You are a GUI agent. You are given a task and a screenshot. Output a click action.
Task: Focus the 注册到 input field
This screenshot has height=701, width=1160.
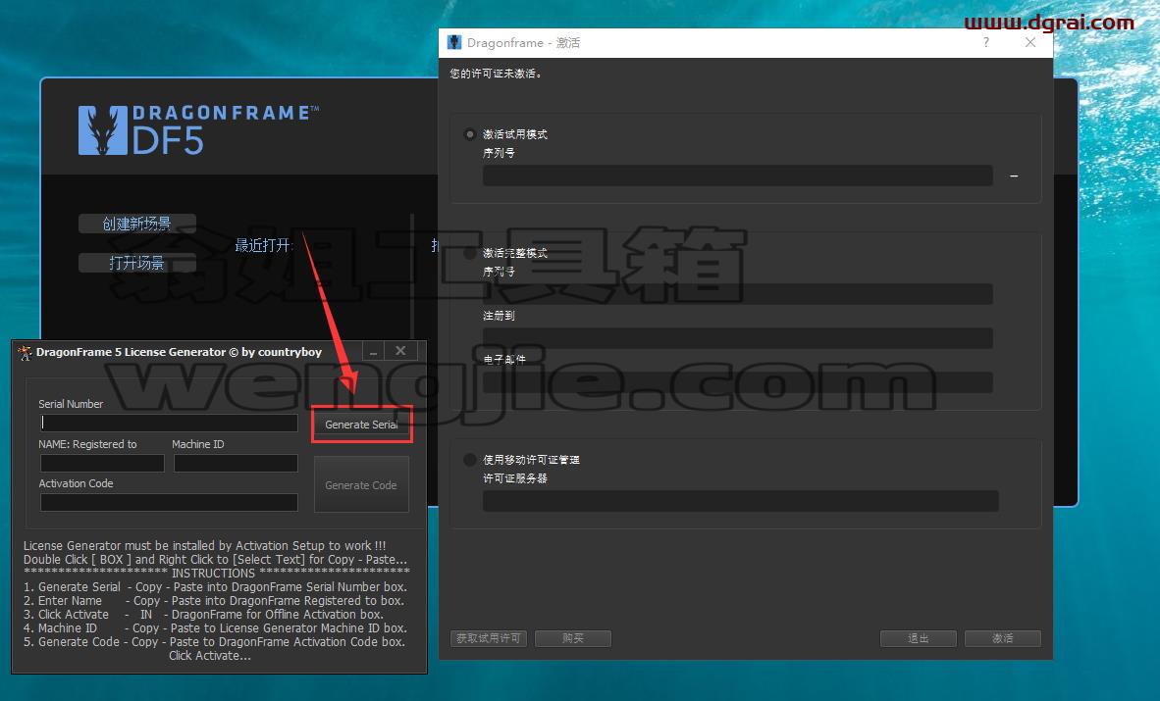click(738, 338)
